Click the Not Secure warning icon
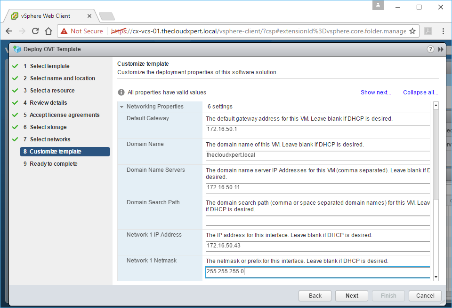Image resolution: width=452 pixels, height=308 pixels. pos(64,31)
